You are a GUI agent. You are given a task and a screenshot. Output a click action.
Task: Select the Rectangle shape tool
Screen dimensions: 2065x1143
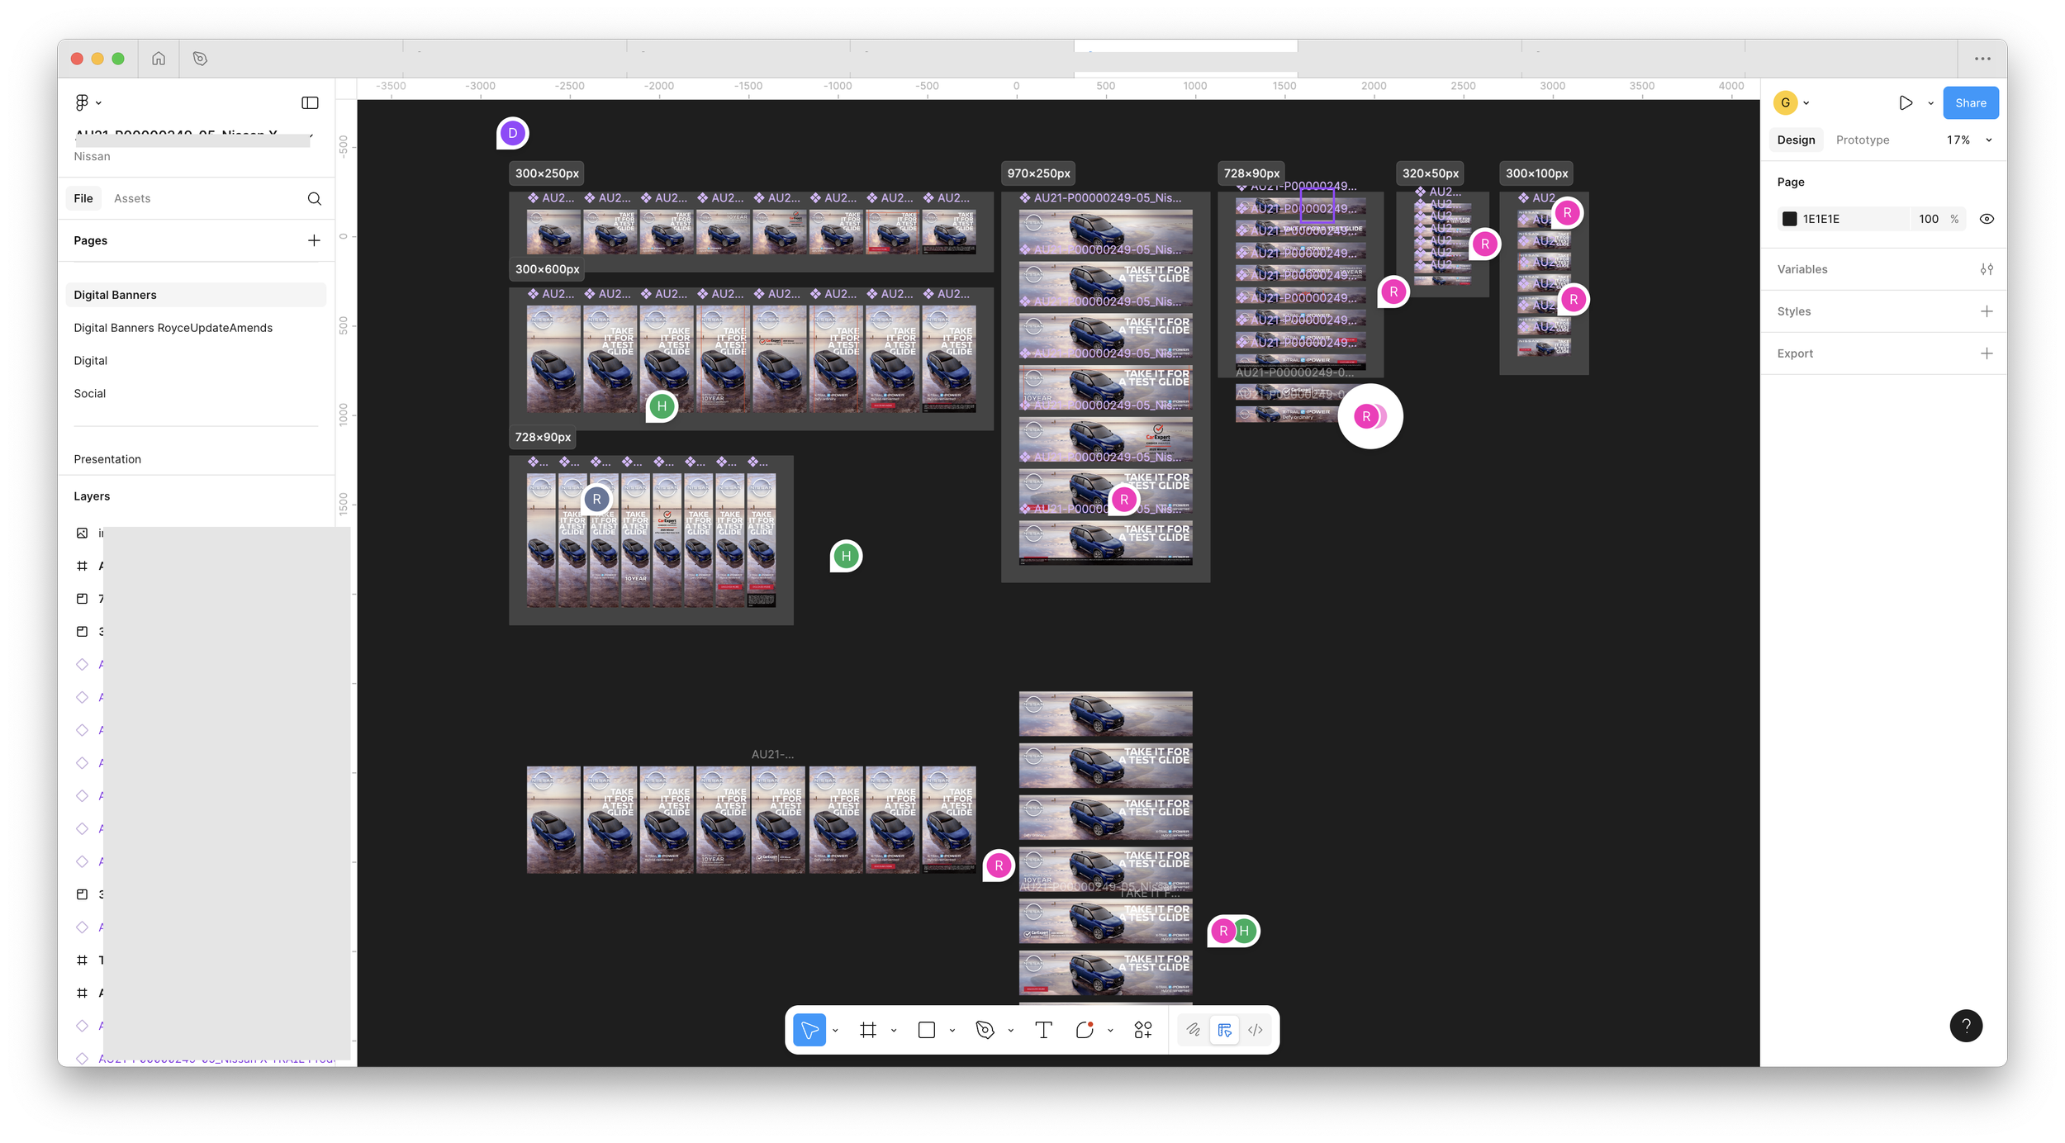[x=927, y=1030]
